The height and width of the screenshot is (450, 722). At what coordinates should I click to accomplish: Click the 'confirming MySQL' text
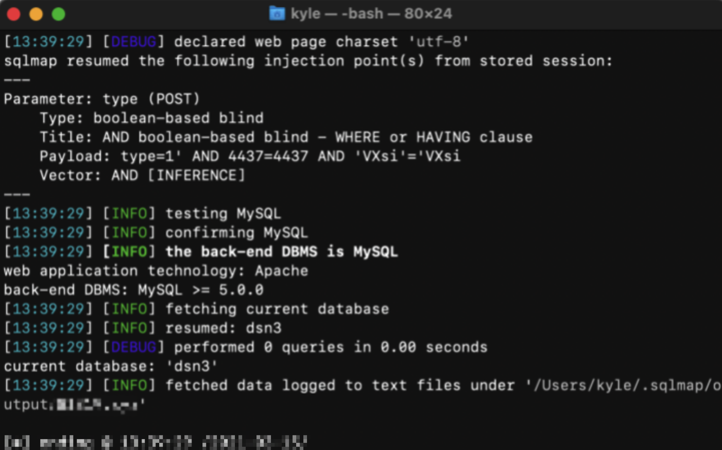click(x=236, y=232)
